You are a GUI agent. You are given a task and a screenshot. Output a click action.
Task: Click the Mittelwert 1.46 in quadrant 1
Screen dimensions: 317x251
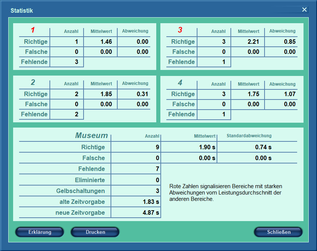coord(106,42)
